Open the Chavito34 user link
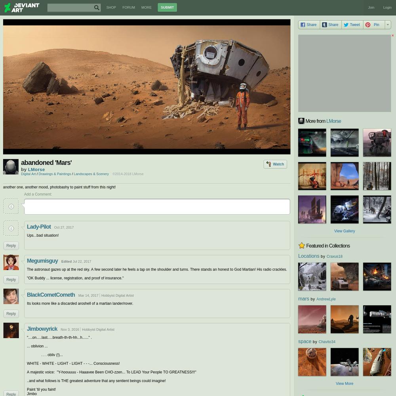 (x=327, y=342)
